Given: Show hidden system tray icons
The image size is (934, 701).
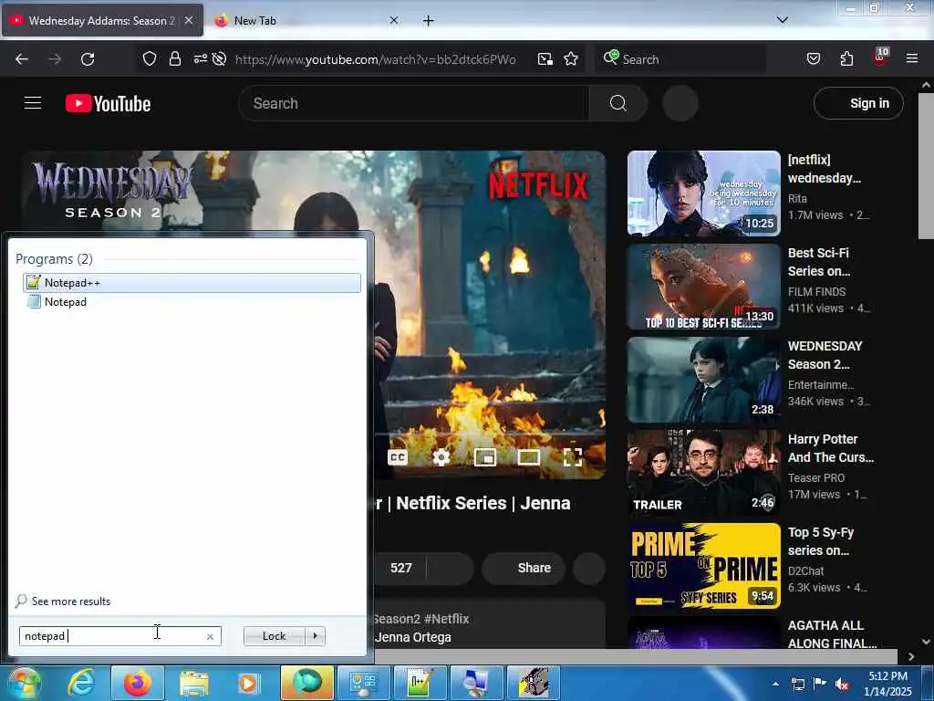Looking at the screenshot, I should pos(775,684).
